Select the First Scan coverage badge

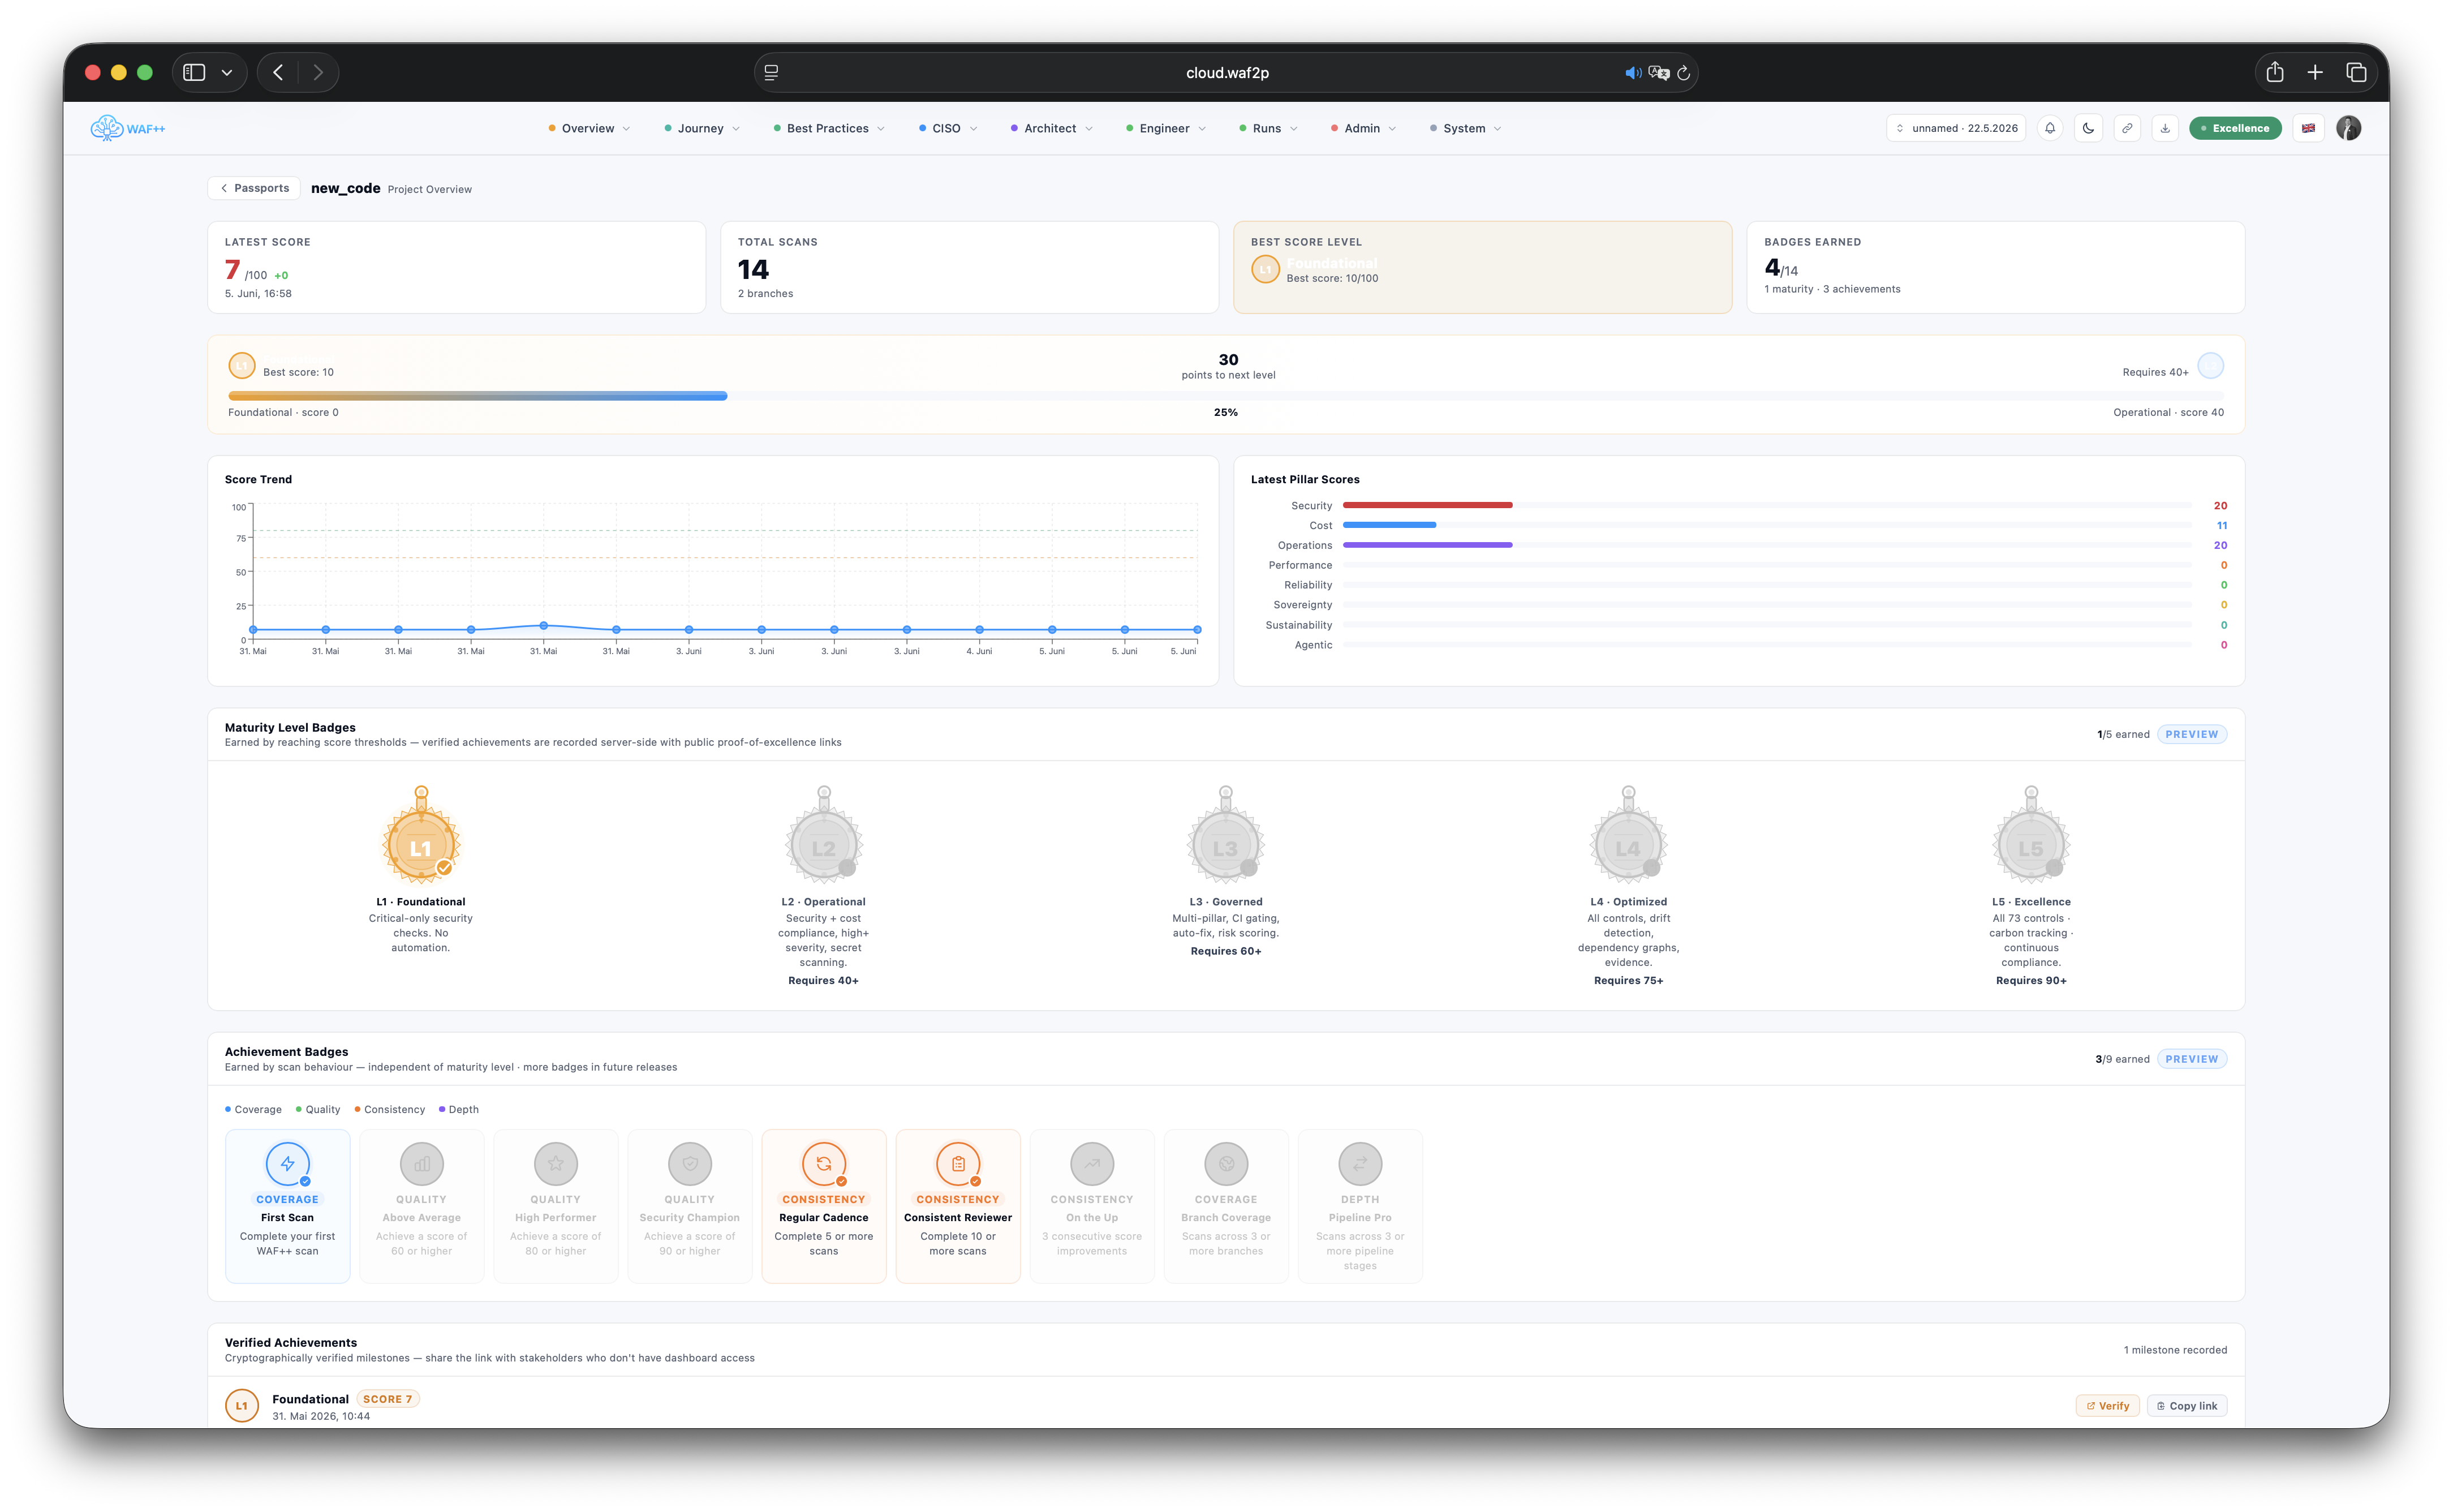(288, 1206)
